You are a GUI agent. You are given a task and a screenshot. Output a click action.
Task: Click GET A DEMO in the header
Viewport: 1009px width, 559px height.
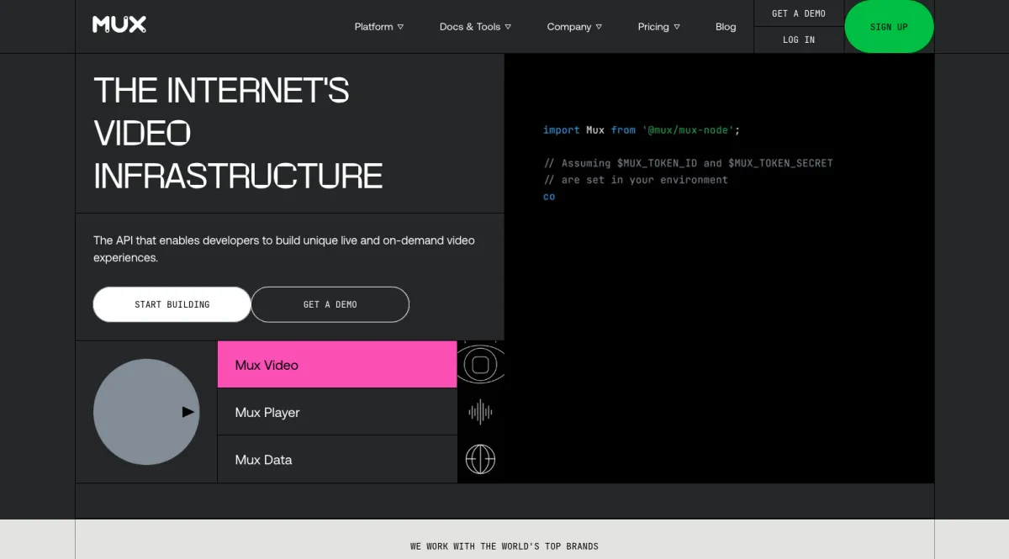pos(799,13)
